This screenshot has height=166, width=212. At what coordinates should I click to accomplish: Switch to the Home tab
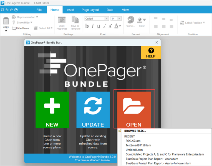(55, 10)
